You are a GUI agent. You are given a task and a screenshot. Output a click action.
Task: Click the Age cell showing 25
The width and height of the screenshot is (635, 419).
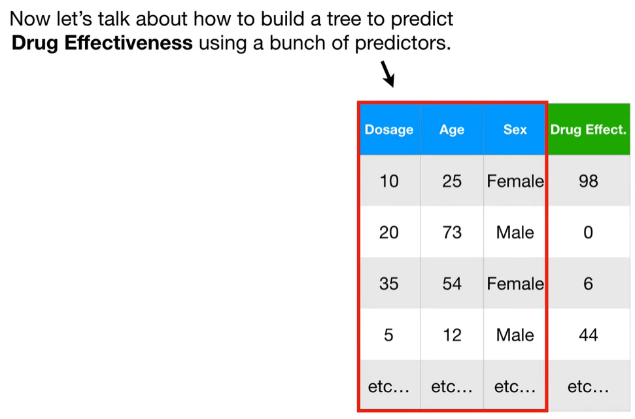[x=452, y=180]
